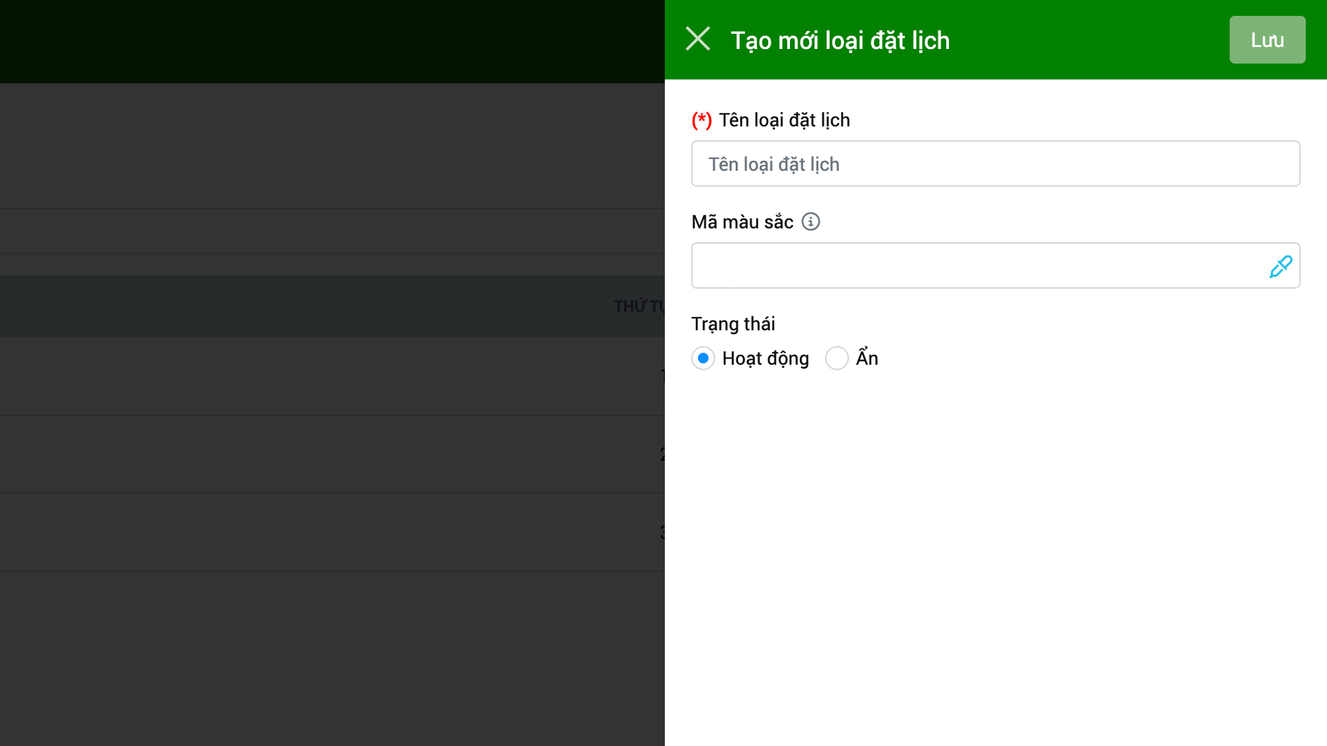
Task: Click the dark overlay to dismiss panel
Action: (332, 656)
